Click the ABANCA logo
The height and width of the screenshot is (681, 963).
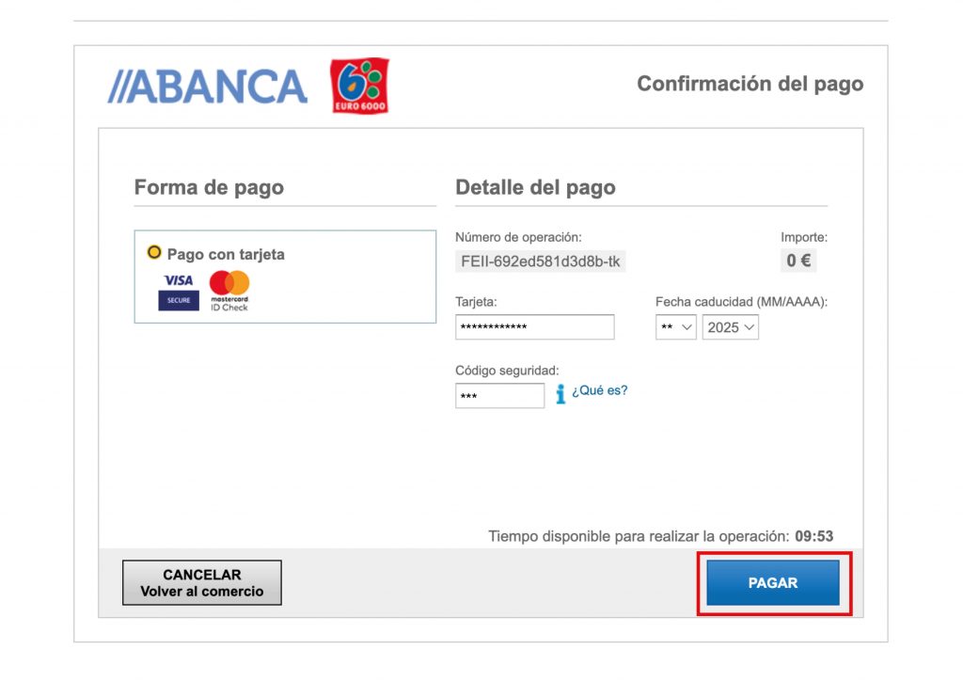[x=208, y=87]
